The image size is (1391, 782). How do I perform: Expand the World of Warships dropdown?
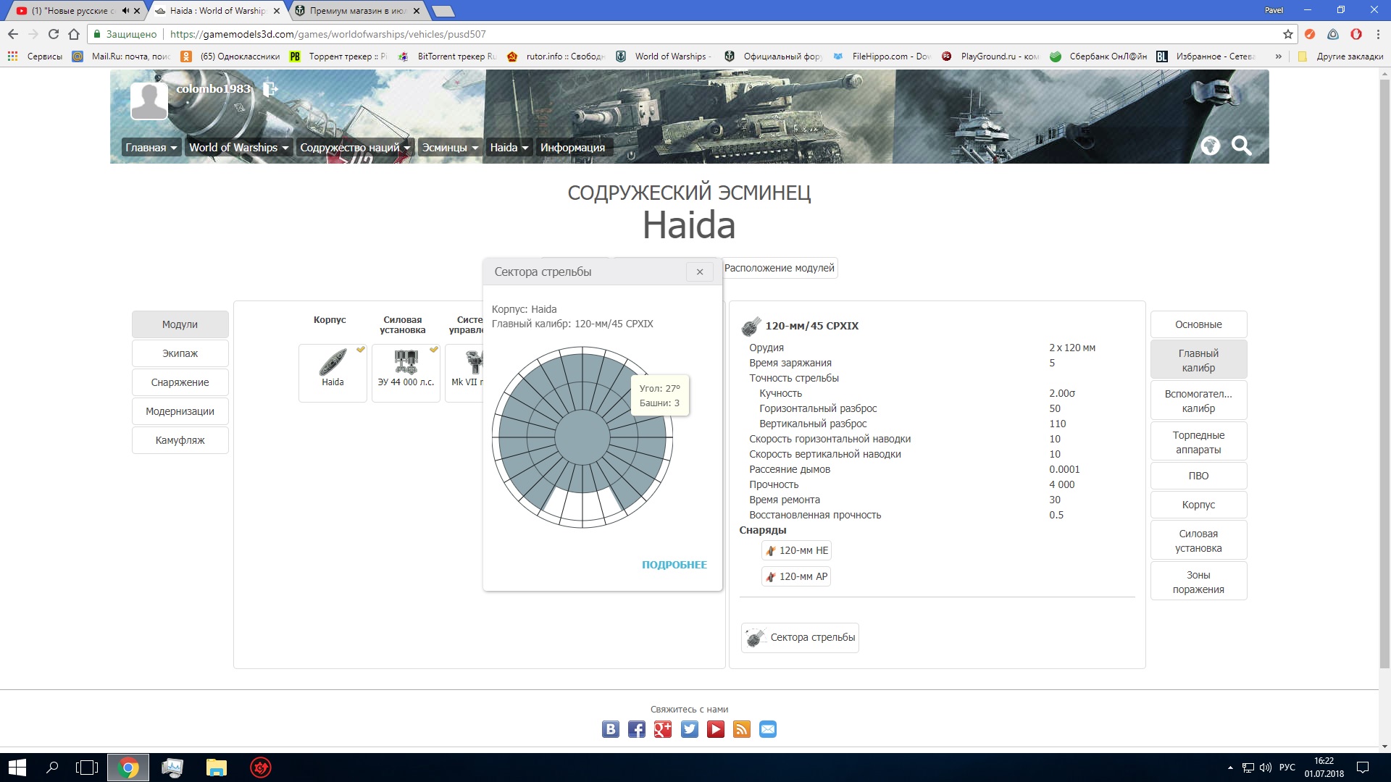(x=238, y=147)
